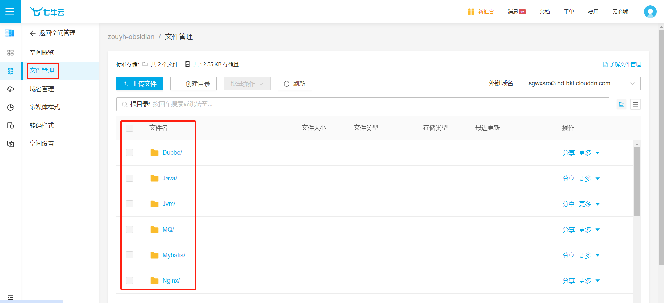Click the user avatar icon
Screen dimensions: 664x303
650,12
